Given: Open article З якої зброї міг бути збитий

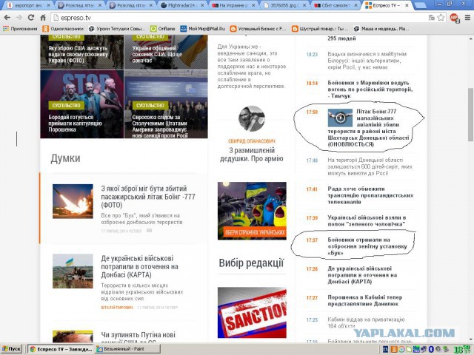Looking at the screenshot, I should (148, 197).
